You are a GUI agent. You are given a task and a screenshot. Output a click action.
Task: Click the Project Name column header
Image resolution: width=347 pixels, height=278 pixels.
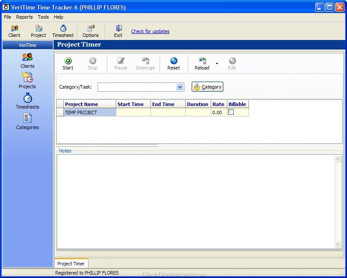coord(90,104)
